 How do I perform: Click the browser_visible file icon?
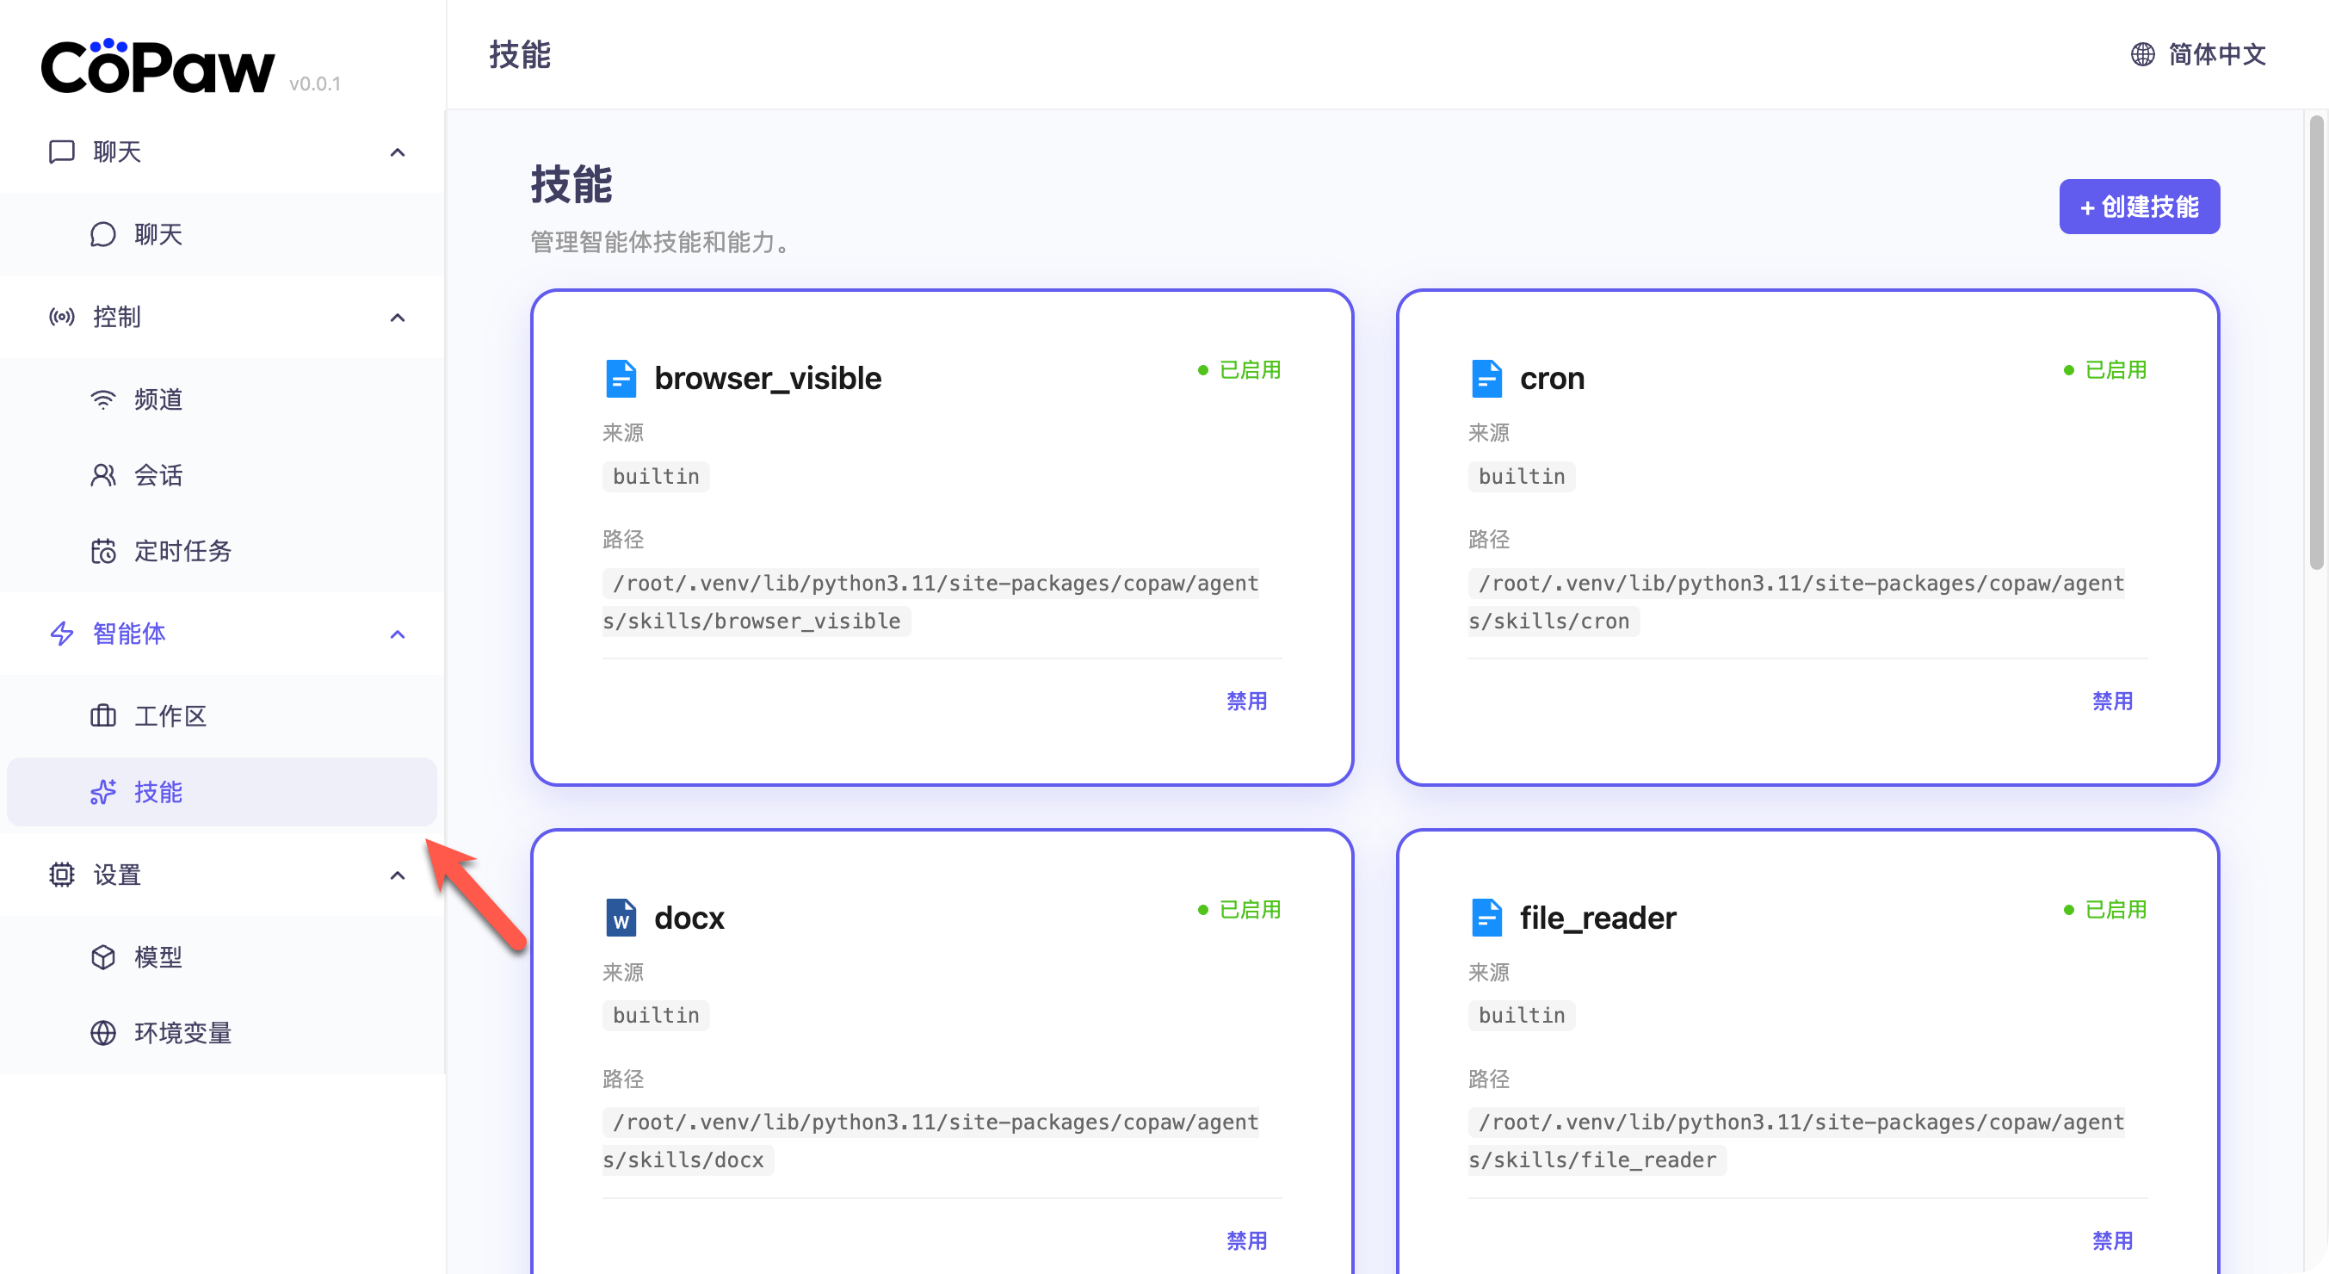[x=621, y=378]
